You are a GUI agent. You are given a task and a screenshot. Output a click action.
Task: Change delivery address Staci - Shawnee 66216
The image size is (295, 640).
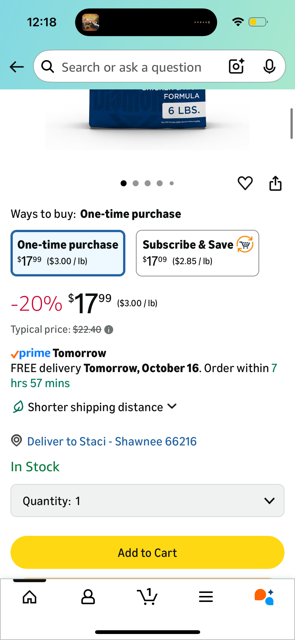point(112,441)
